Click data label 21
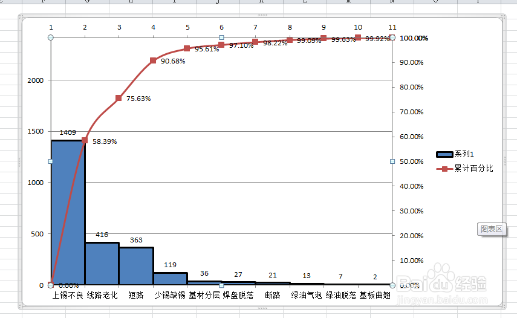The width and height of the screenshot is (517, 318). tap(273, 276)
